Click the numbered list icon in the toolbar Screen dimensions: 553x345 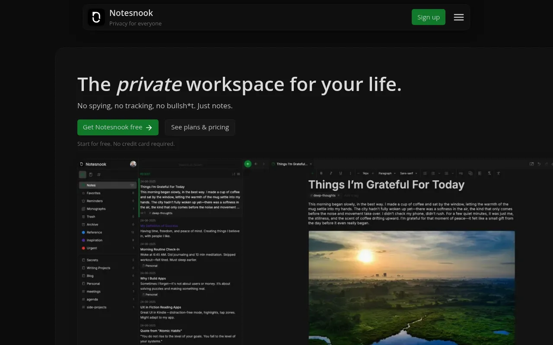pos(433,173)
